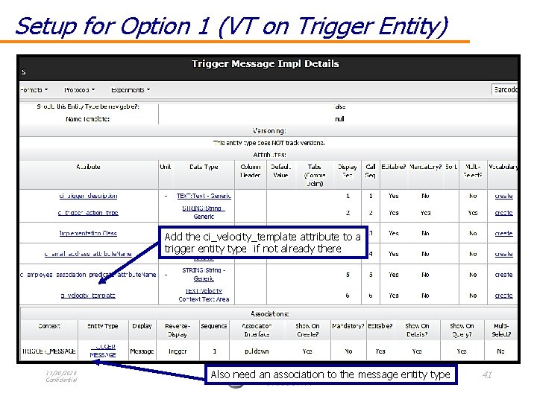Click create vocabulary link for ci_email_address_attributeName
537x402 pixels.
coord(503,254)
